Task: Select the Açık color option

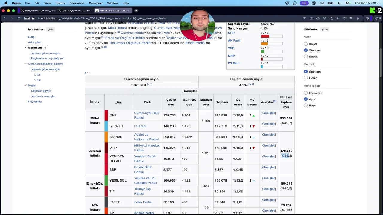Action: click(306, 99)
